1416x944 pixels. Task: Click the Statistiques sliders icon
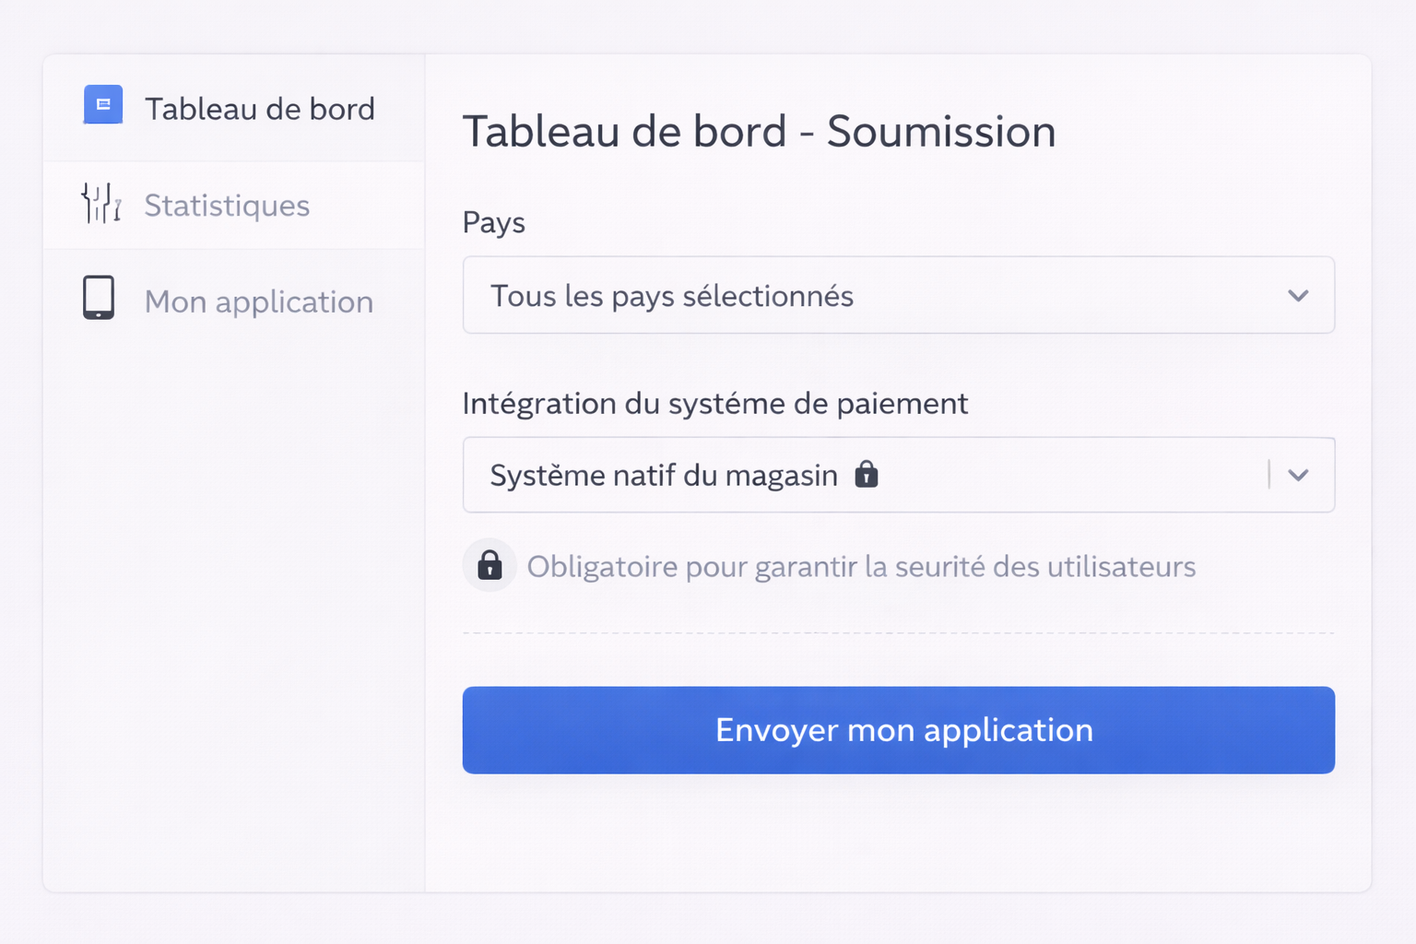tap(101, 203)
